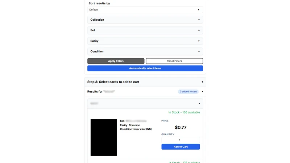290x163 pixels.
Task: Expand the Set filter section
Action: (x=145, y=30)
